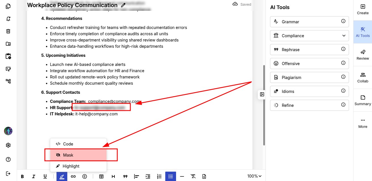Open notifications bell in the sidebar
This screenshot has height=181, width=372.
pyautogui.click(x=8, y=19)
